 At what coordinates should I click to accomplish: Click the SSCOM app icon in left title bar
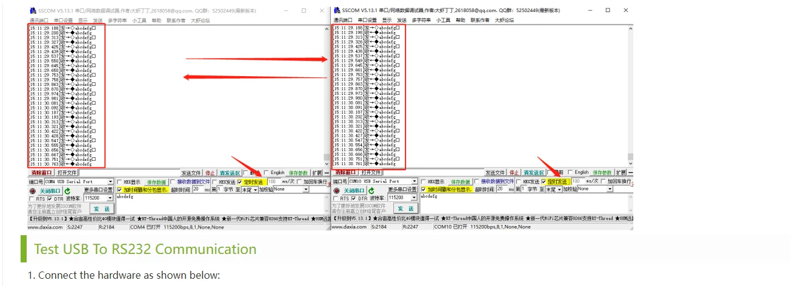coord(32,10)
